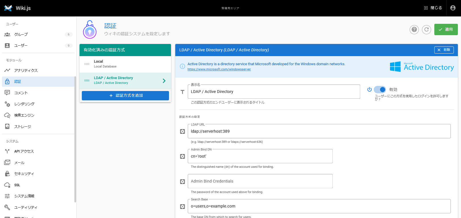Open the user account avatar menu

453,8
